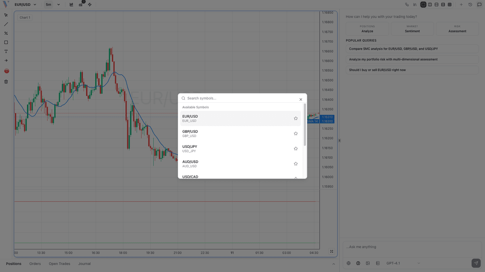The width and height of the screenshot is (485, 272).
Task: Select the text annotation tool
Action: 6,51
